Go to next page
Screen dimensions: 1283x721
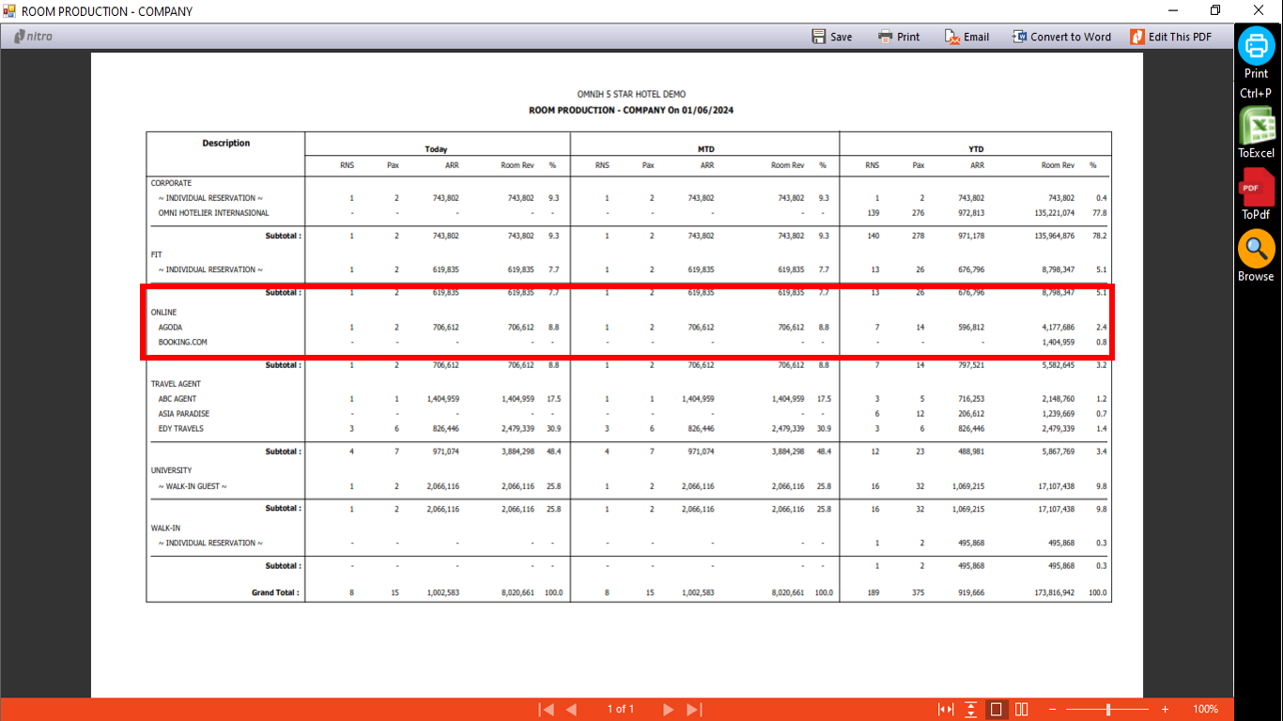(669, 709)
